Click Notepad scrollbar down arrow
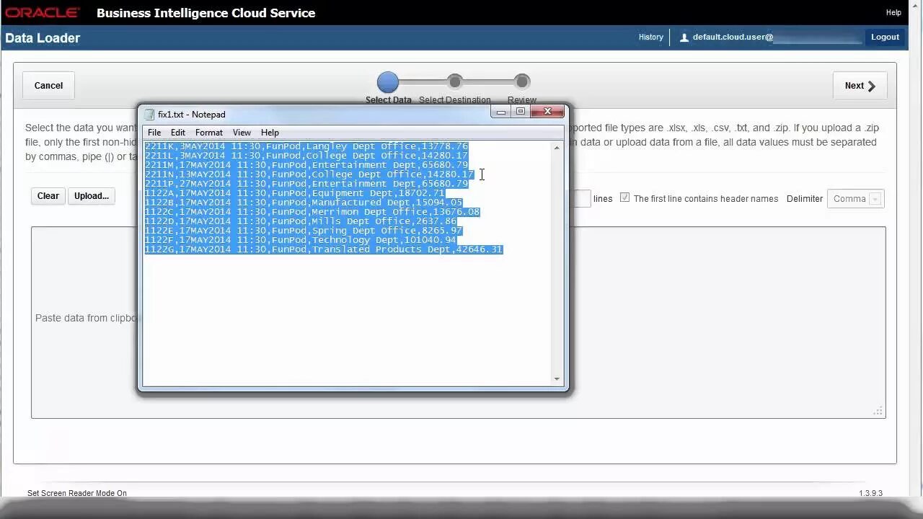 tap(557, 379)
